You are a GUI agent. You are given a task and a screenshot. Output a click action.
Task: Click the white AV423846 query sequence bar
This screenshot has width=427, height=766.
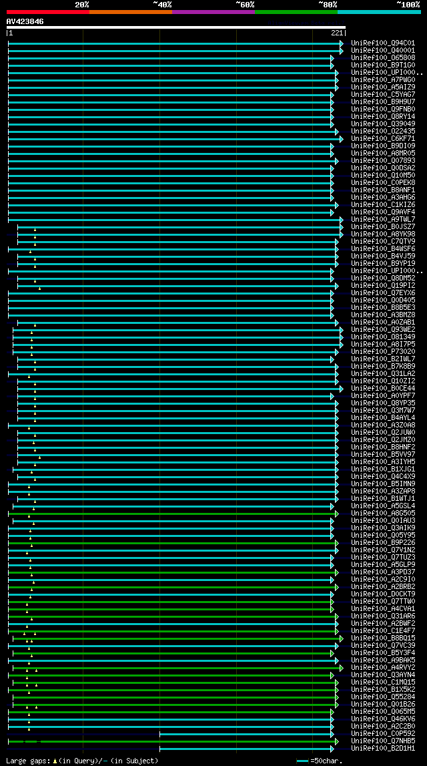click(x=175, y=27)
